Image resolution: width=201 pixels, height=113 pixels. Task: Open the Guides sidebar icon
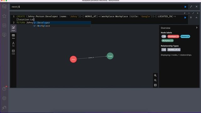(4, 35)
